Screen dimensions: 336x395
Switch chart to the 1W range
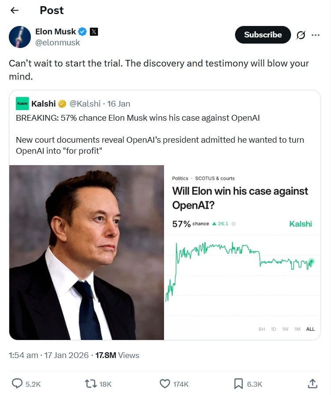pyautogui.click(x=286, y=329)
